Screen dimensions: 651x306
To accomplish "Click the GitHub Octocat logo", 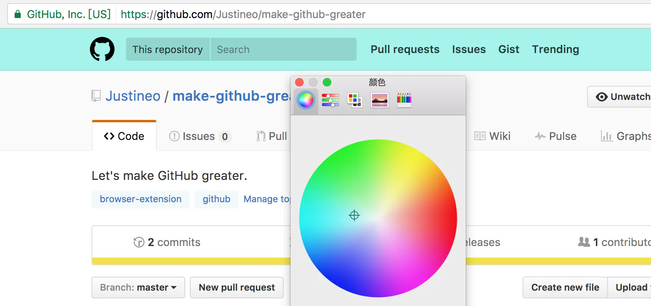I will [102, 49].
